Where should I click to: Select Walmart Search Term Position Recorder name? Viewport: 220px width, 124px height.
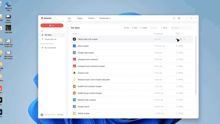[93, 80]
